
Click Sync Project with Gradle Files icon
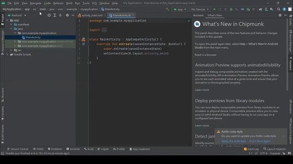click(260, 9)
